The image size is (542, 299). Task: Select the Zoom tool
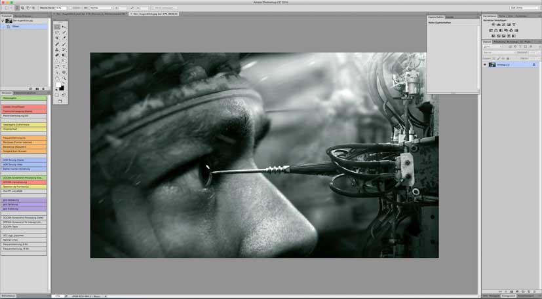64,79
